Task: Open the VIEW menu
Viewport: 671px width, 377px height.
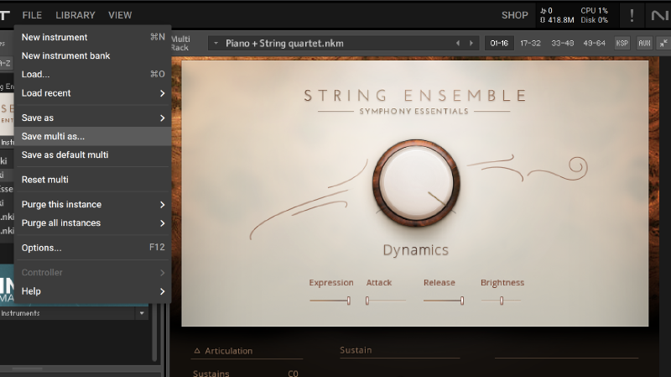Action: [x=120, y=15]
